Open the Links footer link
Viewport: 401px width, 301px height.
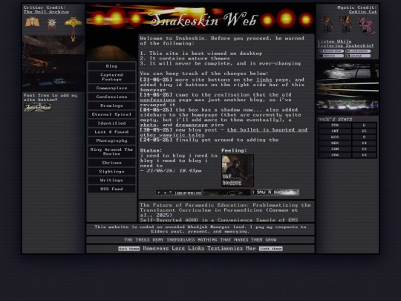196,248
